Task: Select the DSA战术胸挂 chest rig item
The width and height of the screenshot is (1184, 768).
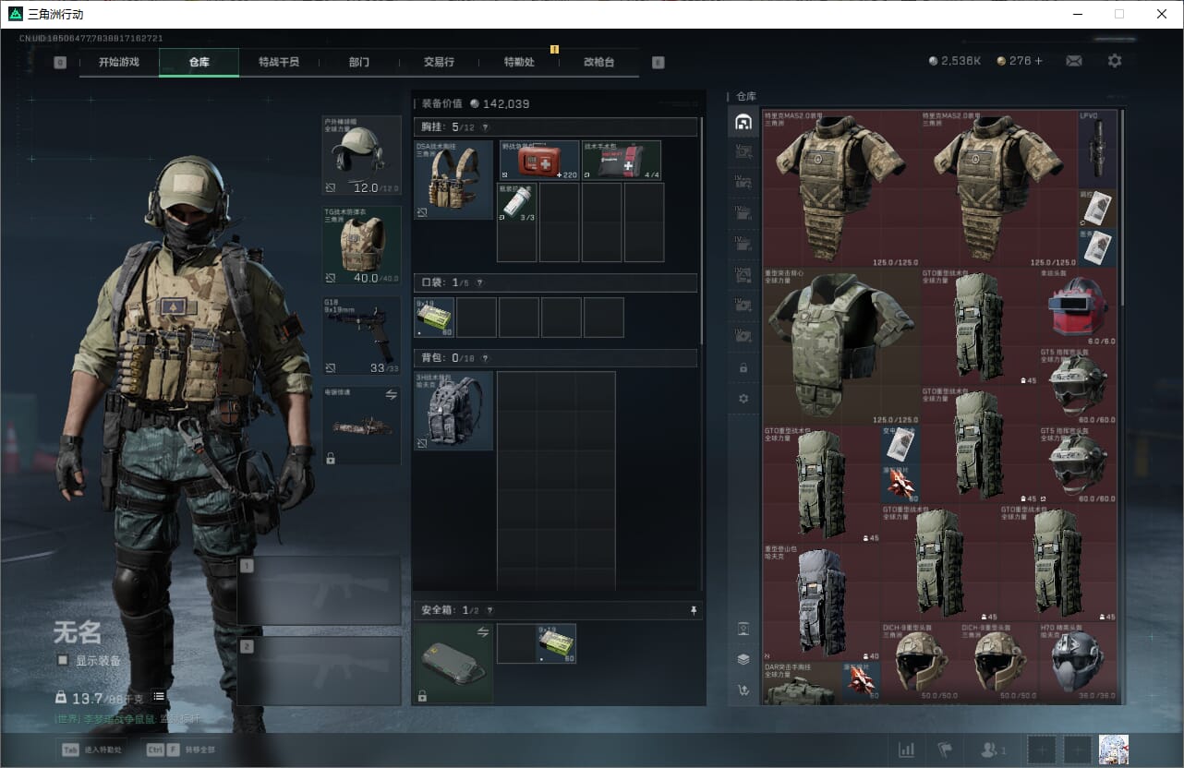Action: (x=453, y=180)
